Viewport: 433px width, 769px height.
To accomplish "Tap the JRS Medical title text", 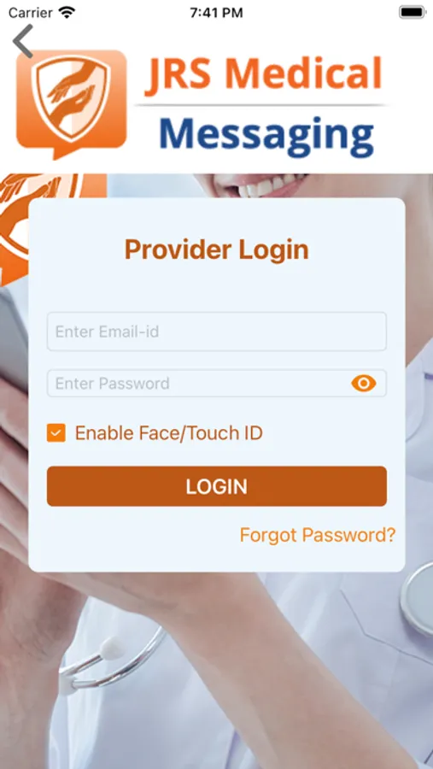I will [x=264, y=74].
